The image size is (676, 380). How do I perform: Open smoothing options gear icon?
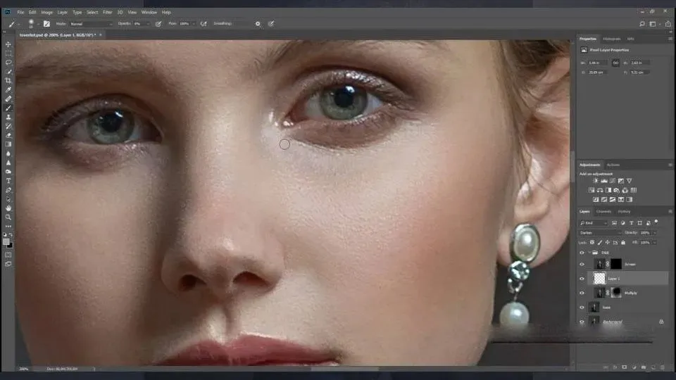[x=258, y=23]
